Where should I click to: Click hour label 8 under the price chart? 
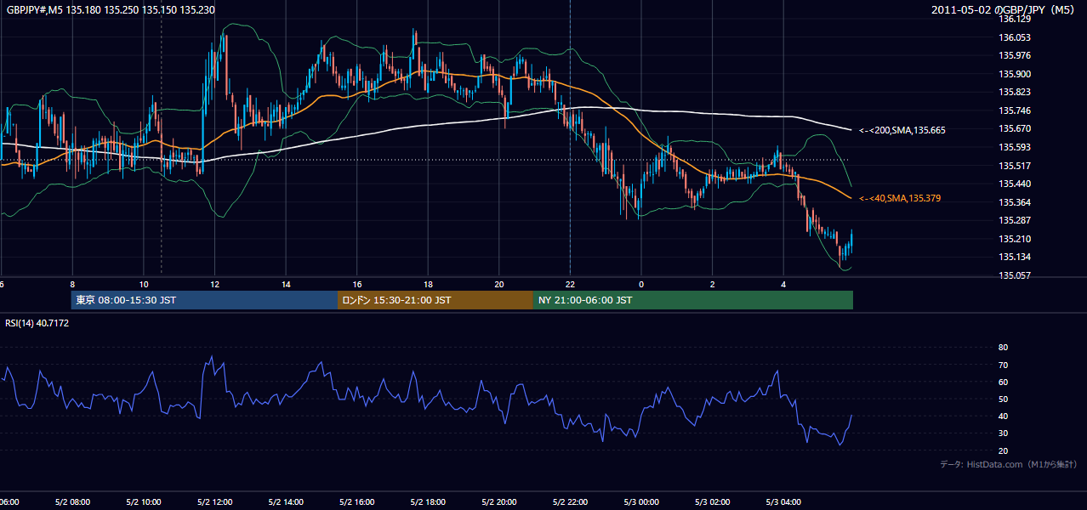[x=72, y=284]
